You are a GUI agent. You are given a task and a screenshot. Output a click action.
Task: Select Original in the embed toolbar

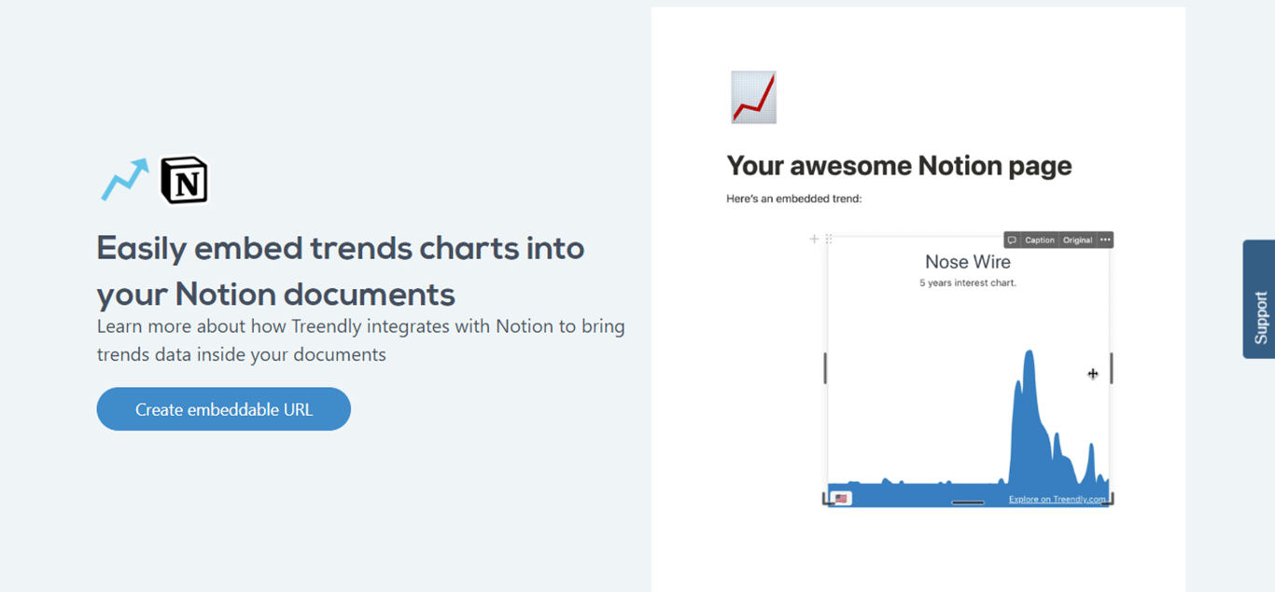tap(1077, 240)
